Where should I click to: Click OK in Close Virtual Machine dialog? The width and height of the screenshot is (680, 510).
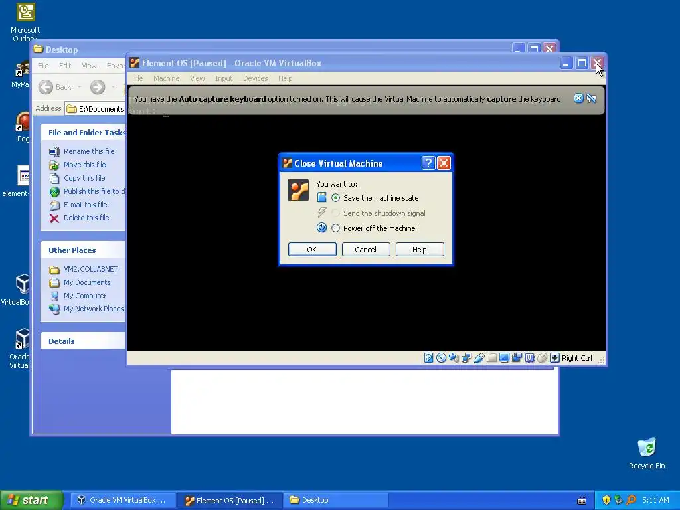(312, 250)
